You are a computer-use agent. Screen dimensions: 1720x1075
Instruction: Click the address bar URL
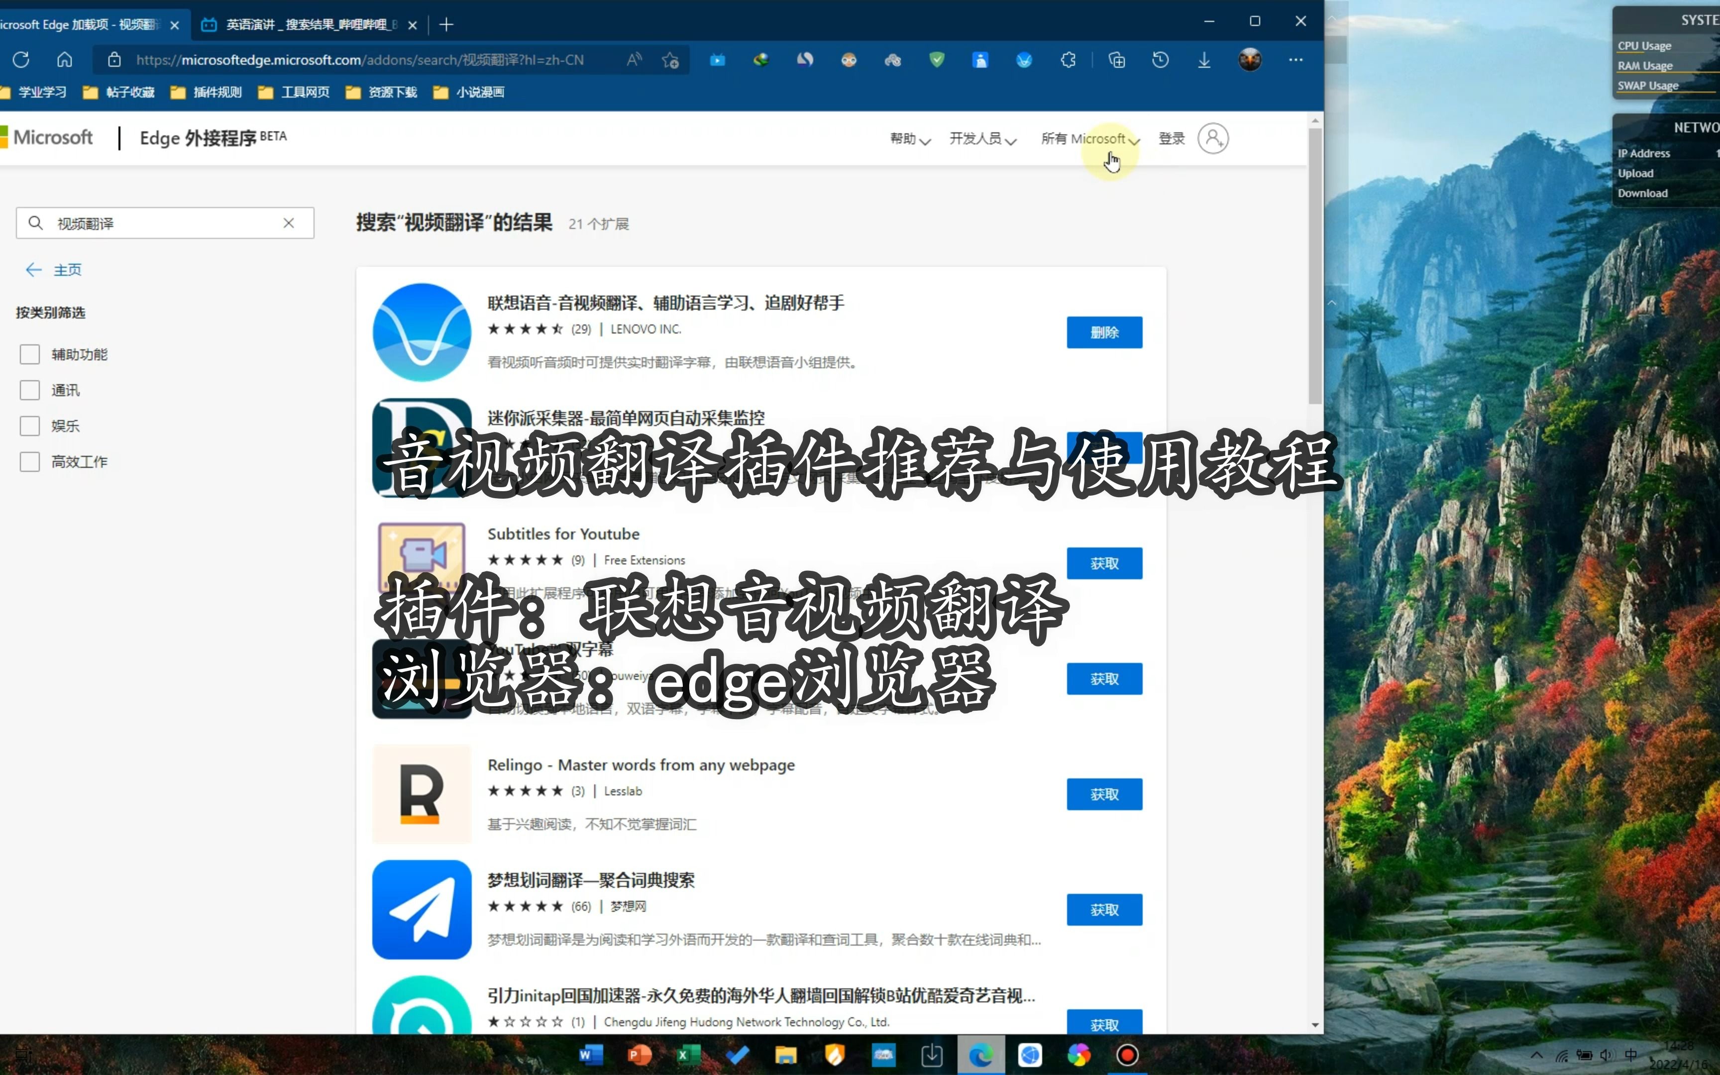[x=360, y=60]
